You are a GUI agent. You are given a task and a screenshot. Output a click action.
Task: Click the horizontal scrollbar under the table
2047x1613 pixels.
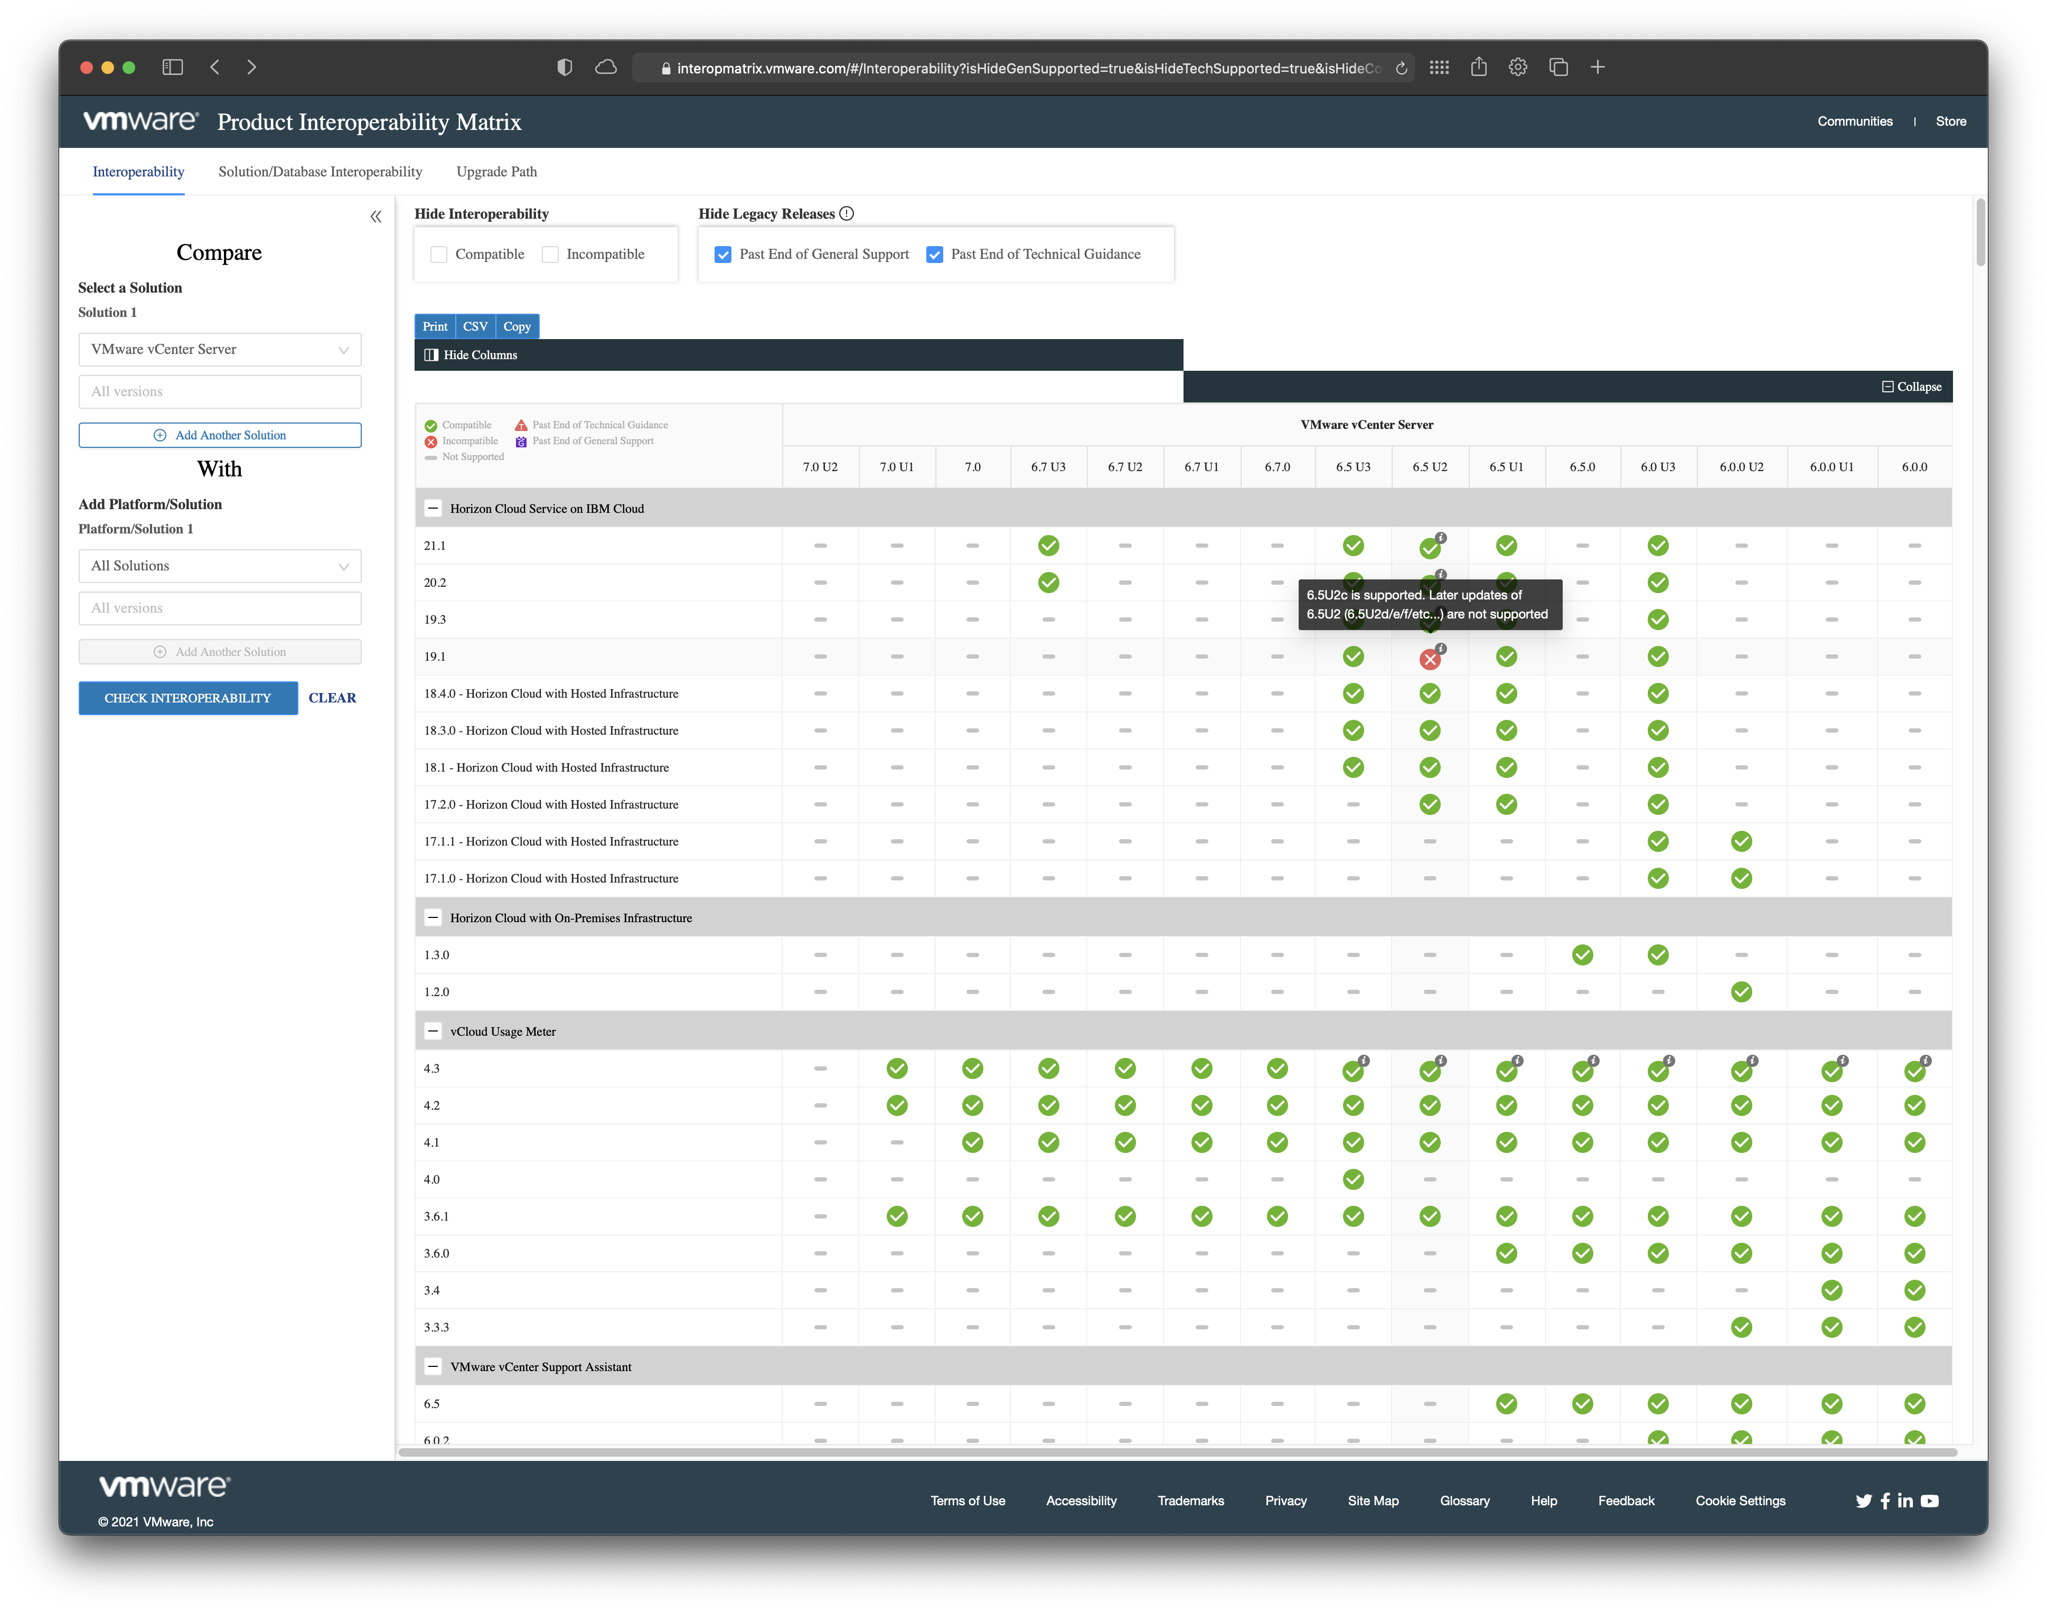(1177, 1452)
